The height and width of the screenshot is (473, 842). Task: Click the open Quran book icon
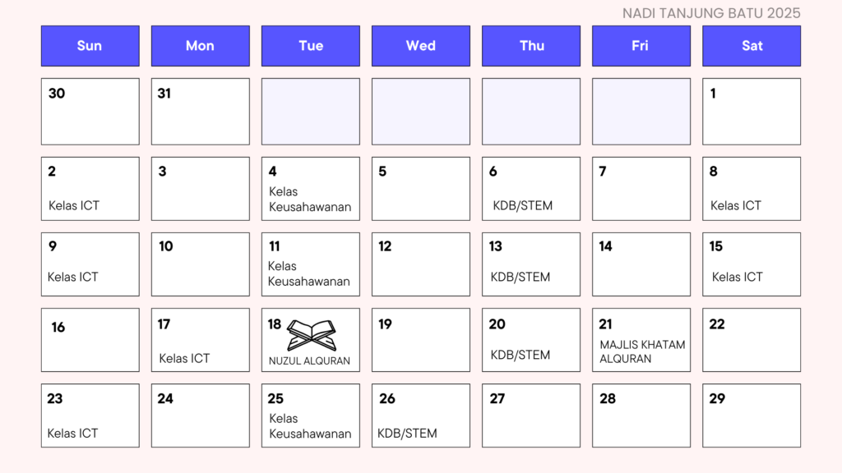(x=312, y=335)
